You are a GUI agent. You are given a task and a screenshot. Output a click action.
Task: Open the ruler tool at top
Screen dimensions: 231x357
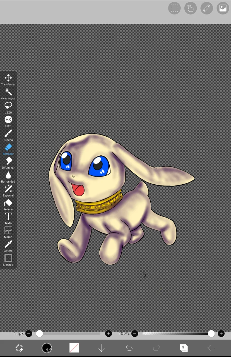(207, 8)
